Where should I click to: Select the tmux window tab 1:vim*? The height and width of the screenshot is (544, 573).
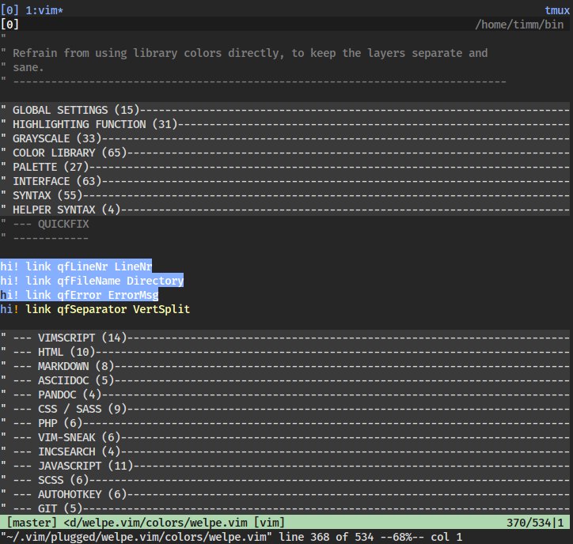(44, 10)
